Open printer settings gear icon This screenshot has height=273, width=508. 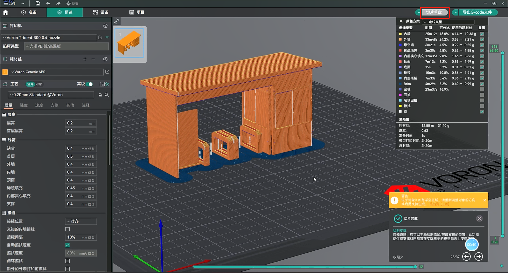click(x=105, y=26)
